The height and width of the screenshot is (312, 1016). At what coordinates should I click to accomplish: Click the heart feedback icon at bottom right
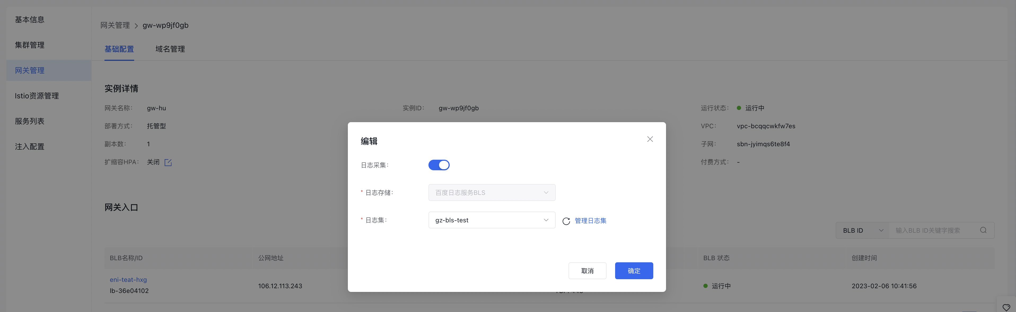(x=1006, y=307)
